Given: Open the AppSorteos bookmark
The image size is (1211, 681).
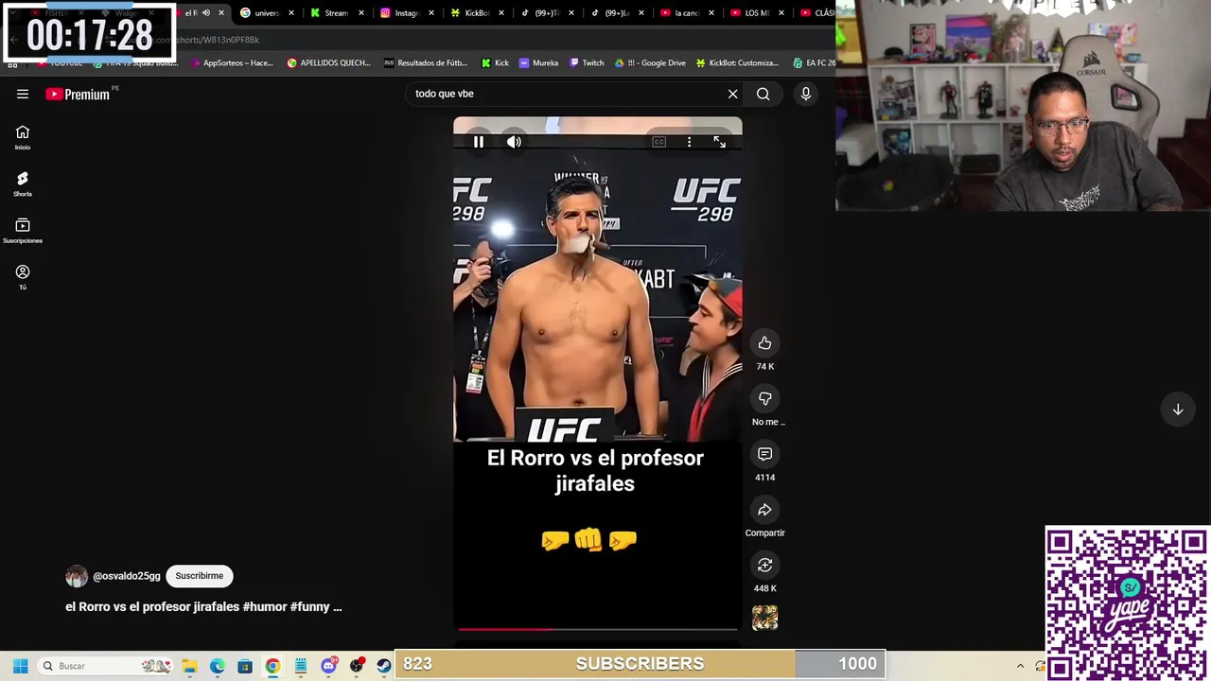Looking at the screenshot, I should coord(230,63).
